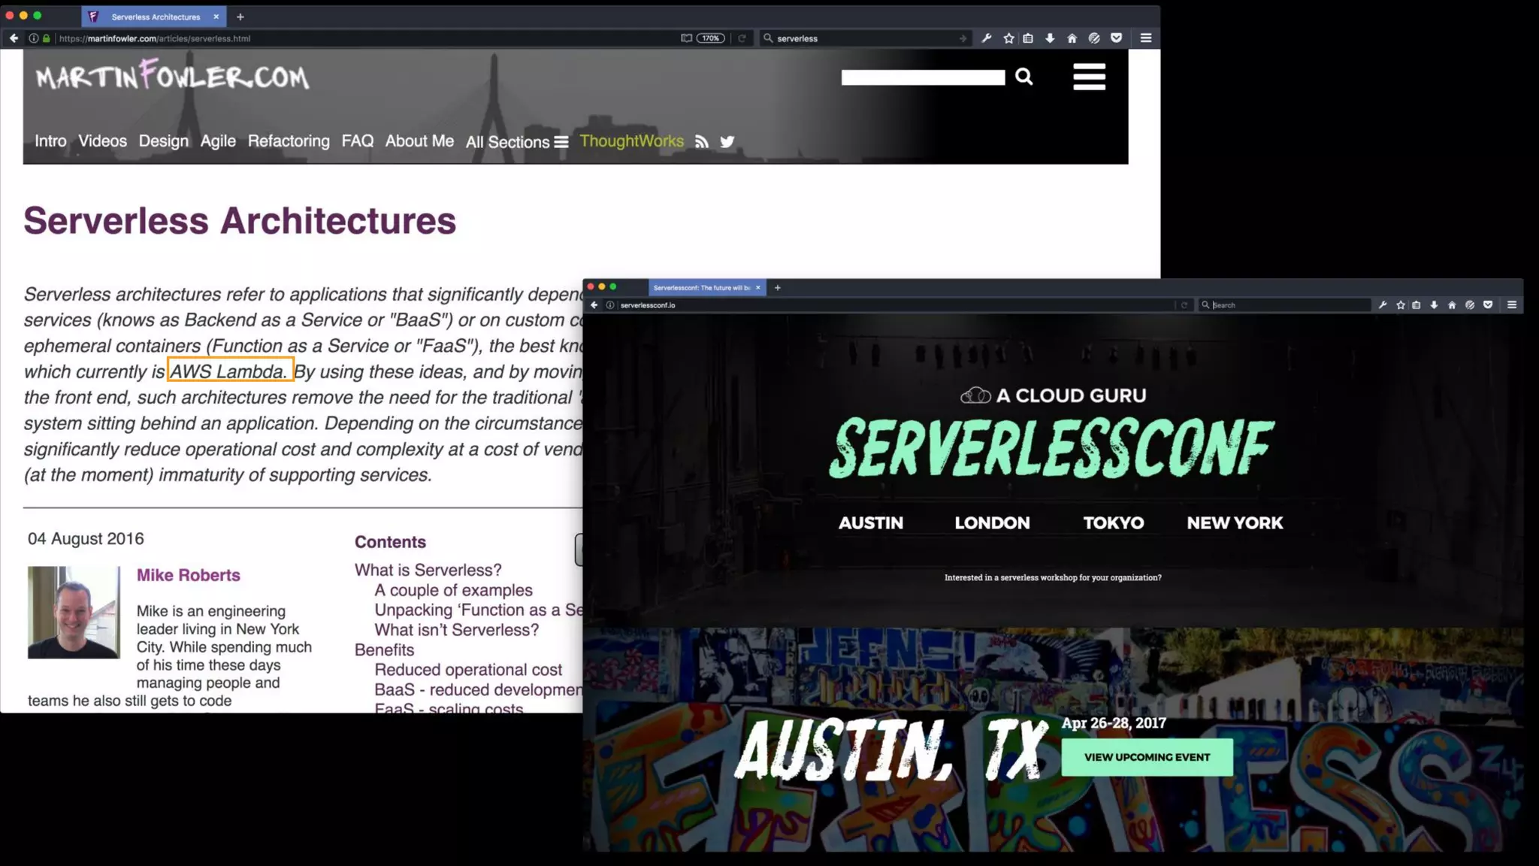The width and height of the screenshot is (1539, 866).
Task: Open the Twitter bird icon
Action: click(727, 141)
